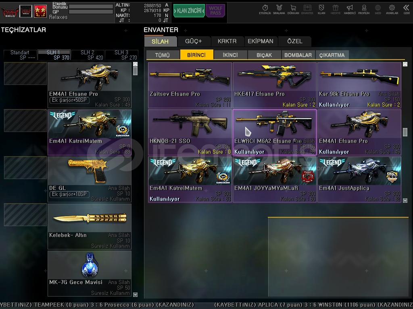Select the BOMBALAR weapon filter

tap(298, 55)
